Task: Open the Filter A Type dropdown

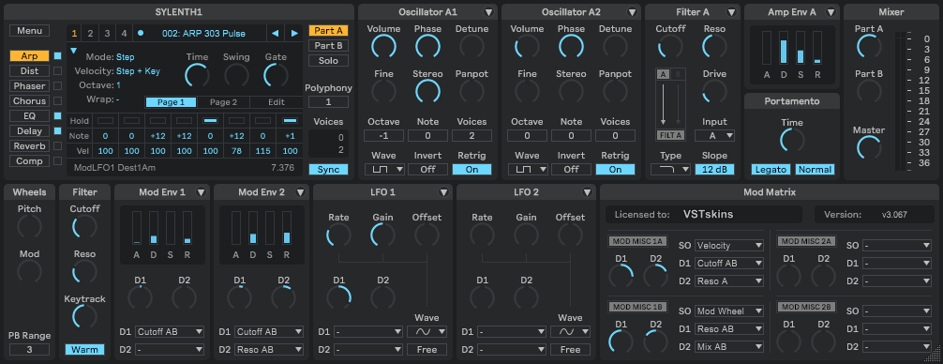Action: 670,170
